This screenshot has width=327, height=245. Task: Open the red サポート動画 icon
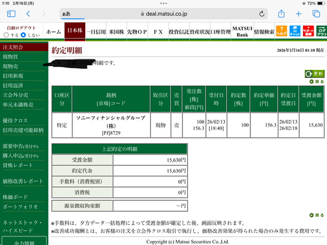click(x=308, y=31)
